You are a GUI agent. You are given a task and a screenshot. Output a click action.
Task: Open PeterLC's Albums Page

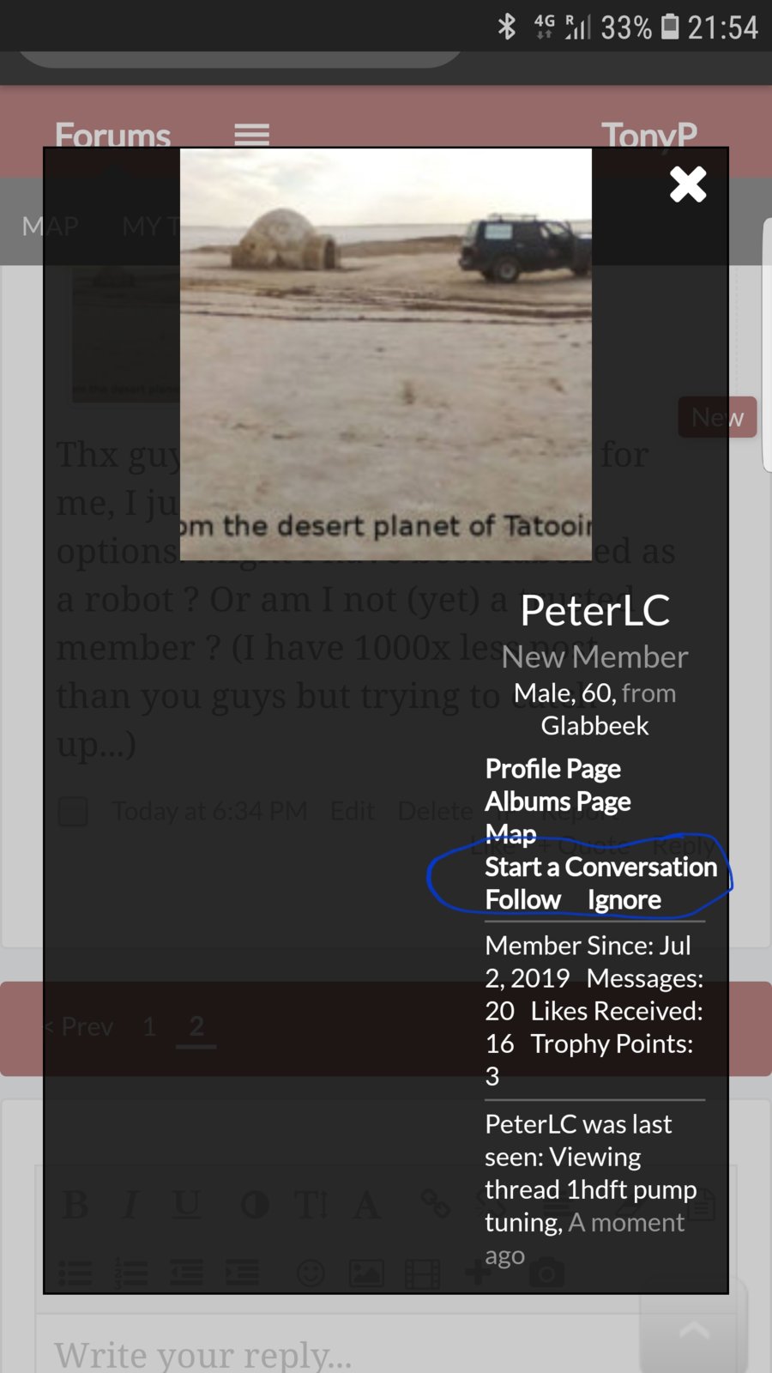[x=558, y=801]
